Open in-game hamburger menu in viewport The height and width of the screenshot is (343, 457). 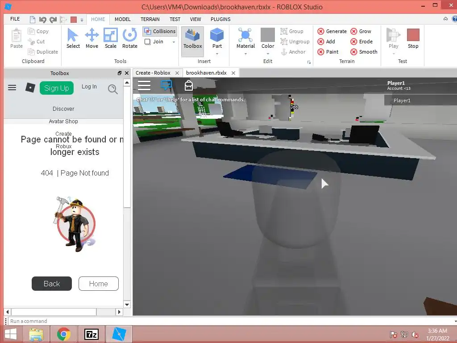pos(144,85)
